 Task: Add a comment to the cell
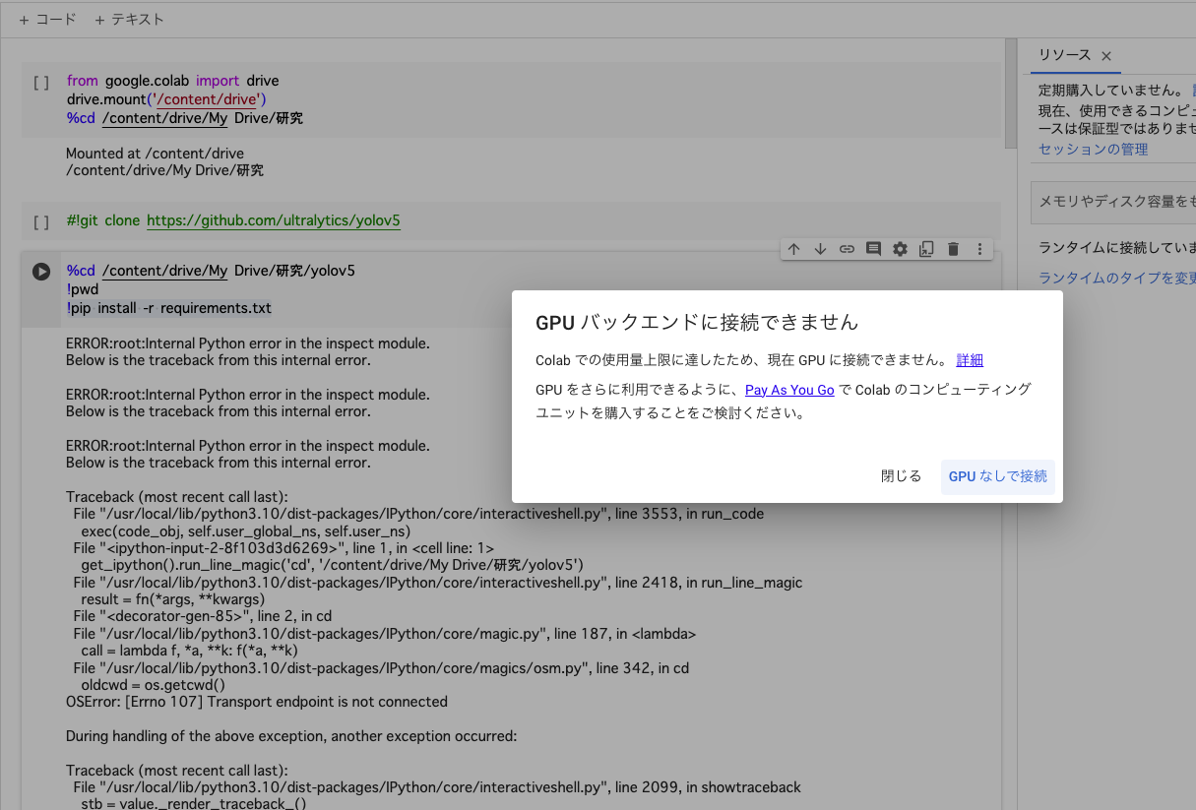coord(873,249)
